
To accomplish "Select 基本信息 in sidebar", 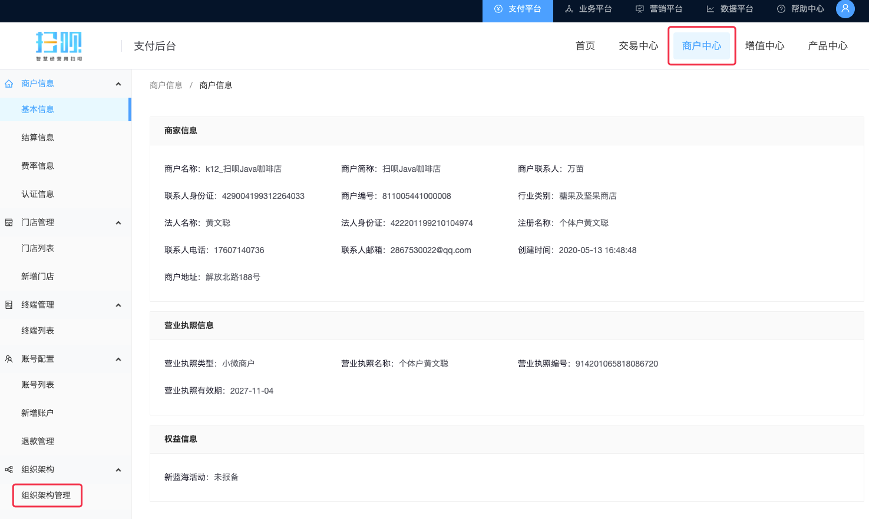I will pyautogui.click(x=65, y=109).
